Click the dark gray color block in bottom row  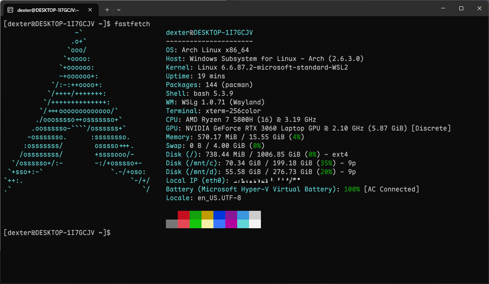[172, 224]
